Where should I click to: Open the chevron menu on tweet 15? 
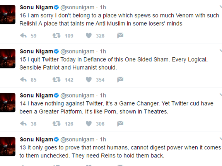click(221, 51)
